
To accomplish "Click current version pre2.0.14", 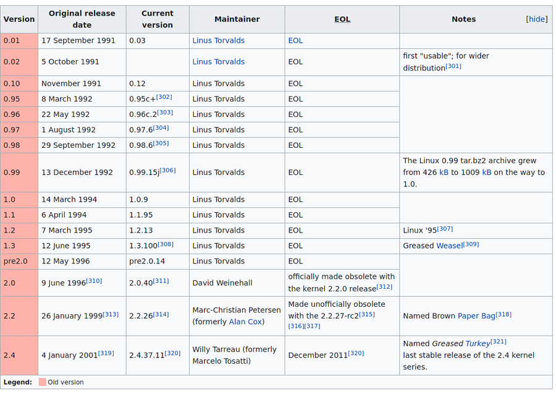I will (x=147, y=261).
